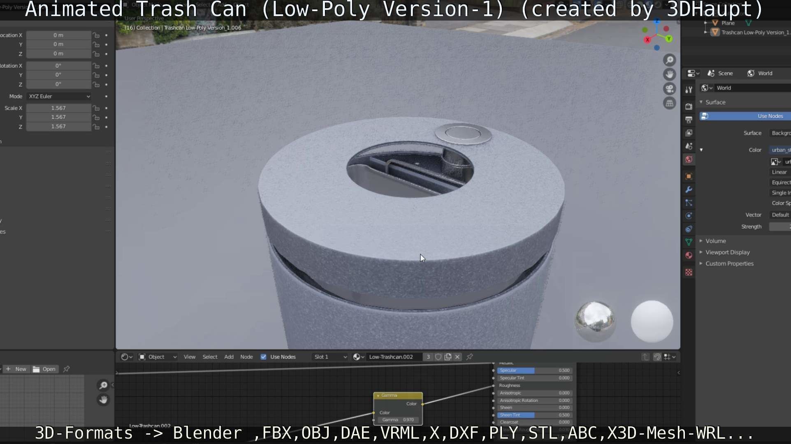Switch perspective/orthographic with the grid icon

pyautogui.click(x=670, y=103)
